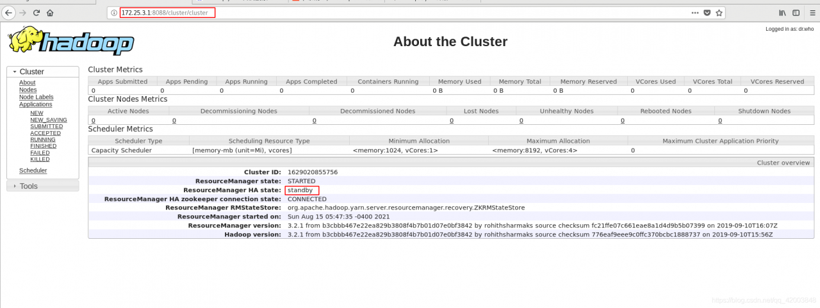Click the Decommissioning Nodes count link

click(x=173, y=120)
